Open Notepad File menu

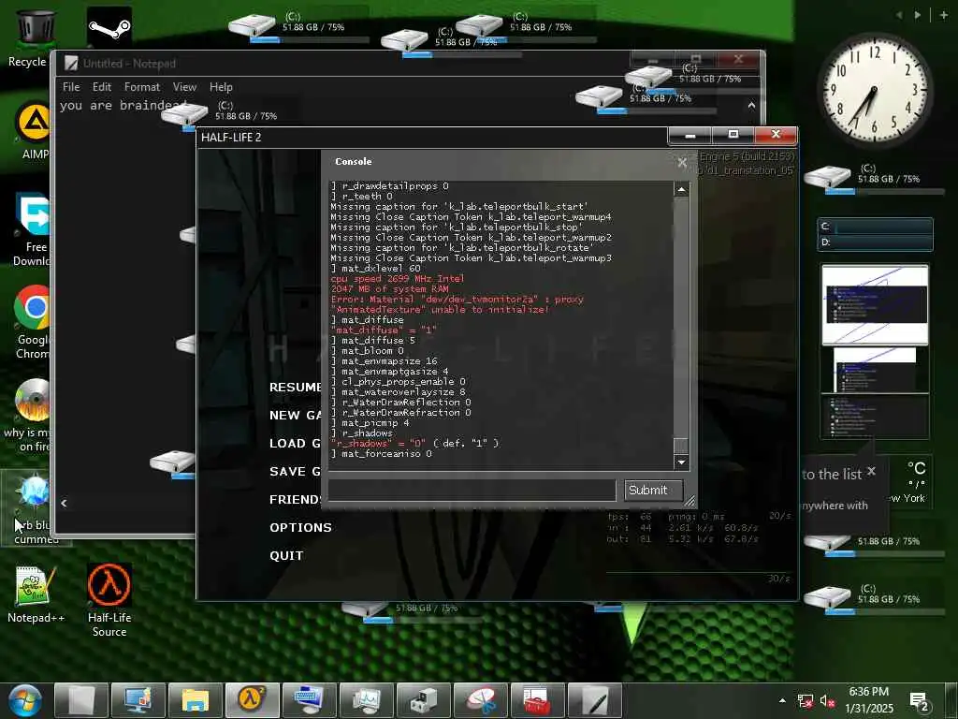[x=71, y=87]
